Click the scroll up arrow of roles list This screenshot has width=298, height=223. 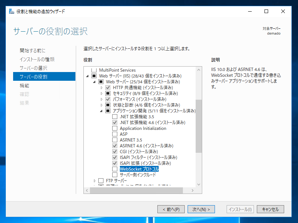click(199, 70)
